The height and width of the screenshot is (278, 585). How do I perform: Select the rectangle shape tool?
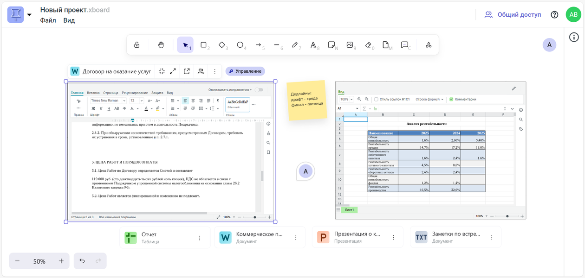203,45
